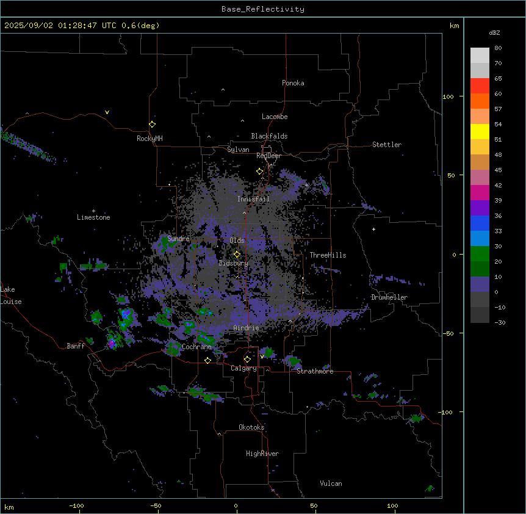Image resolution: width=526 pixels, height=514 pixels.
Task: Click the Drumheller city label
Action: (x=389, y=297)
